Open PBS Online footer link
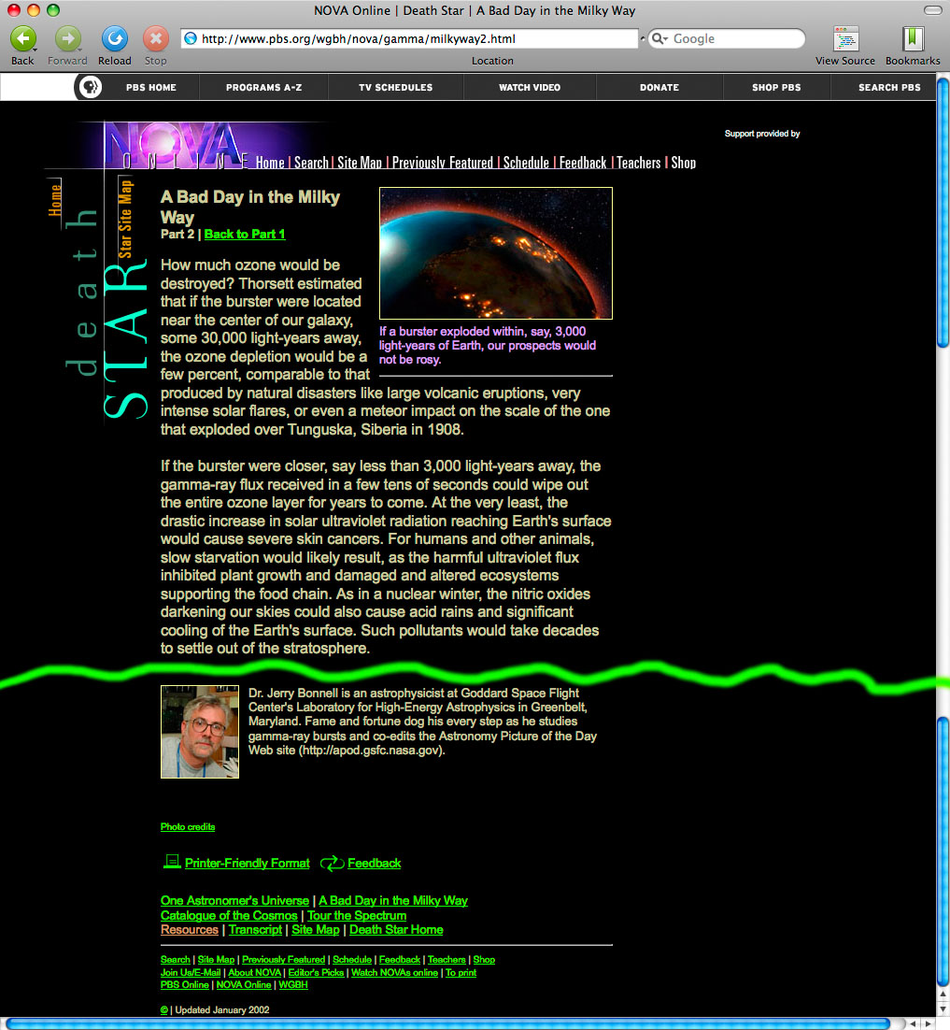This screenshot has width=950, height=1030. click(x=184, y=985)
